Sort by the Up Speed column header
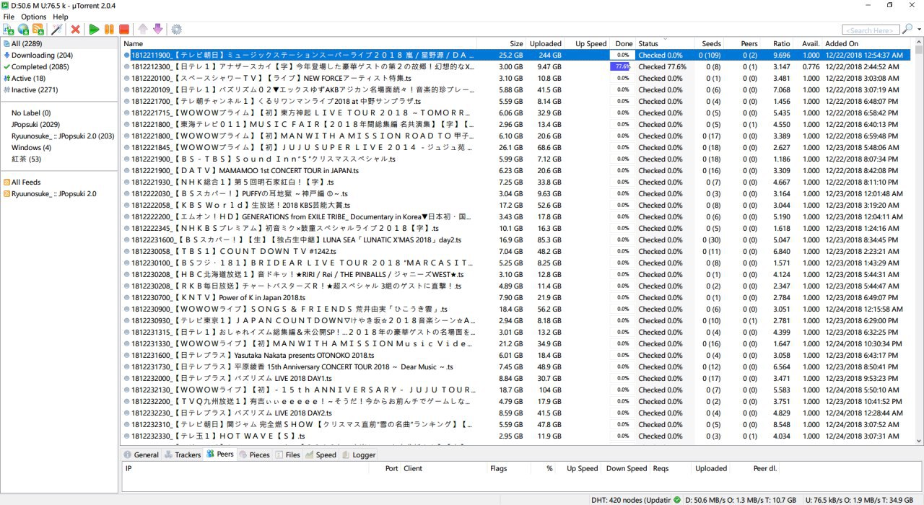924x505 pixels. (587, 44)
